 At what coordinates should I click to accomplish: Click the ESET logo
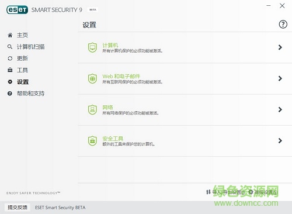click(17, 10)
